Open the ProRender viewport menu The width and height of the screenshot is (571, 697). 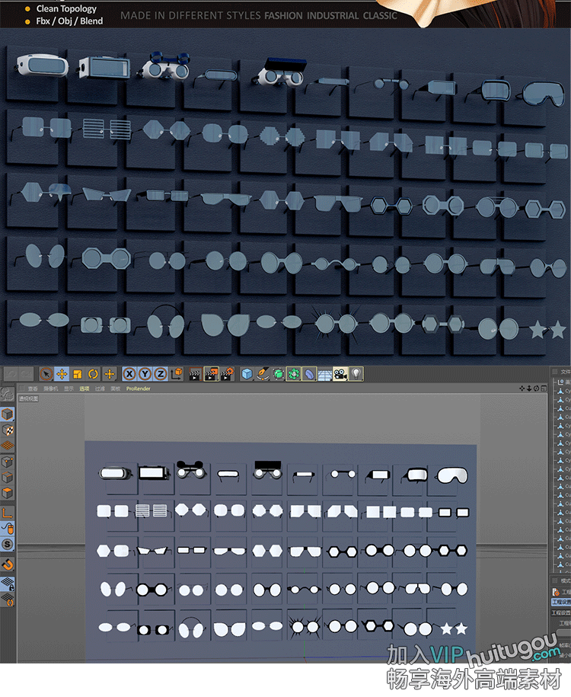[x=138, y=388]
